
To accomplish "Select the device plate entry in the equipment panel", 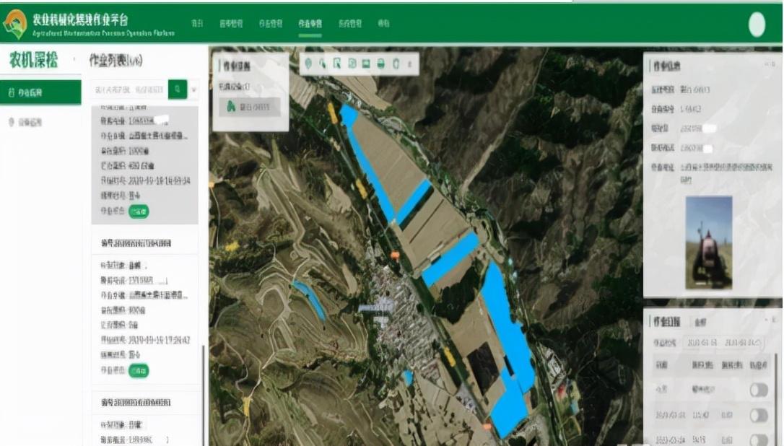I will tap(250, 107).
